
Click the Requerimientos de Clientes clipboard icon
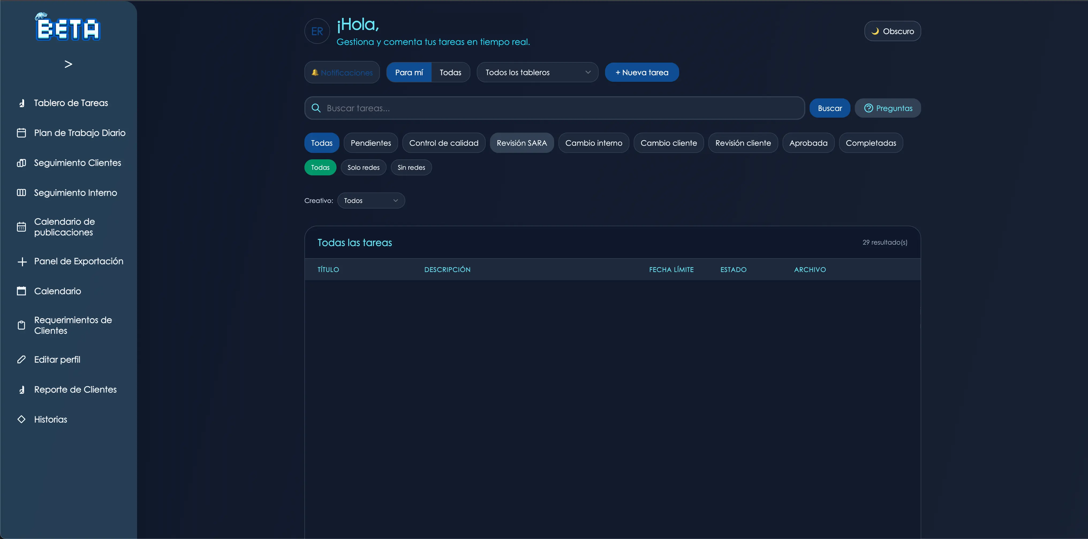[21, 325]
